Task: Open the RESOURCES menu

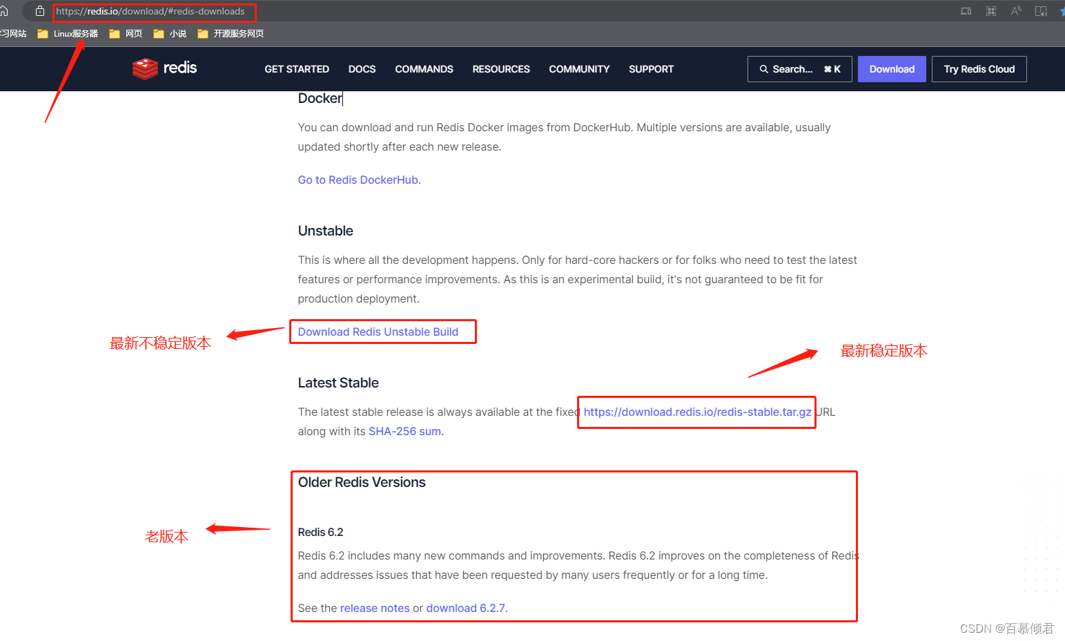Action: (x=501, y=69)
